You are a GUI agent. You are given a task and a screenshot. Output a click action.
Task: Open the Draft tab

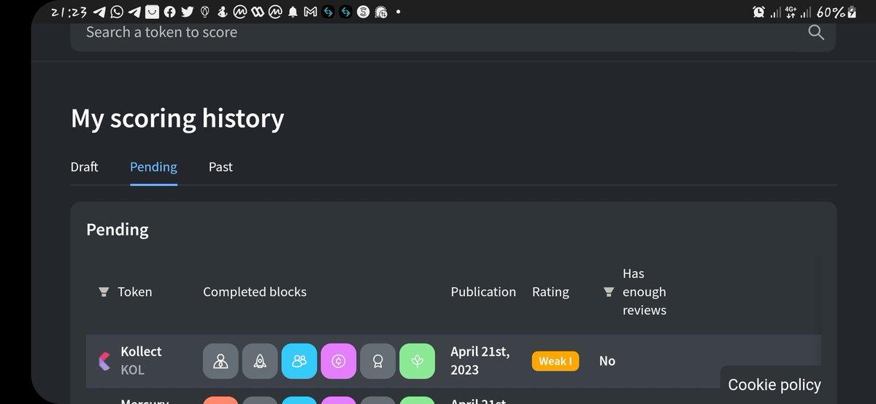[x=85, y=167]
